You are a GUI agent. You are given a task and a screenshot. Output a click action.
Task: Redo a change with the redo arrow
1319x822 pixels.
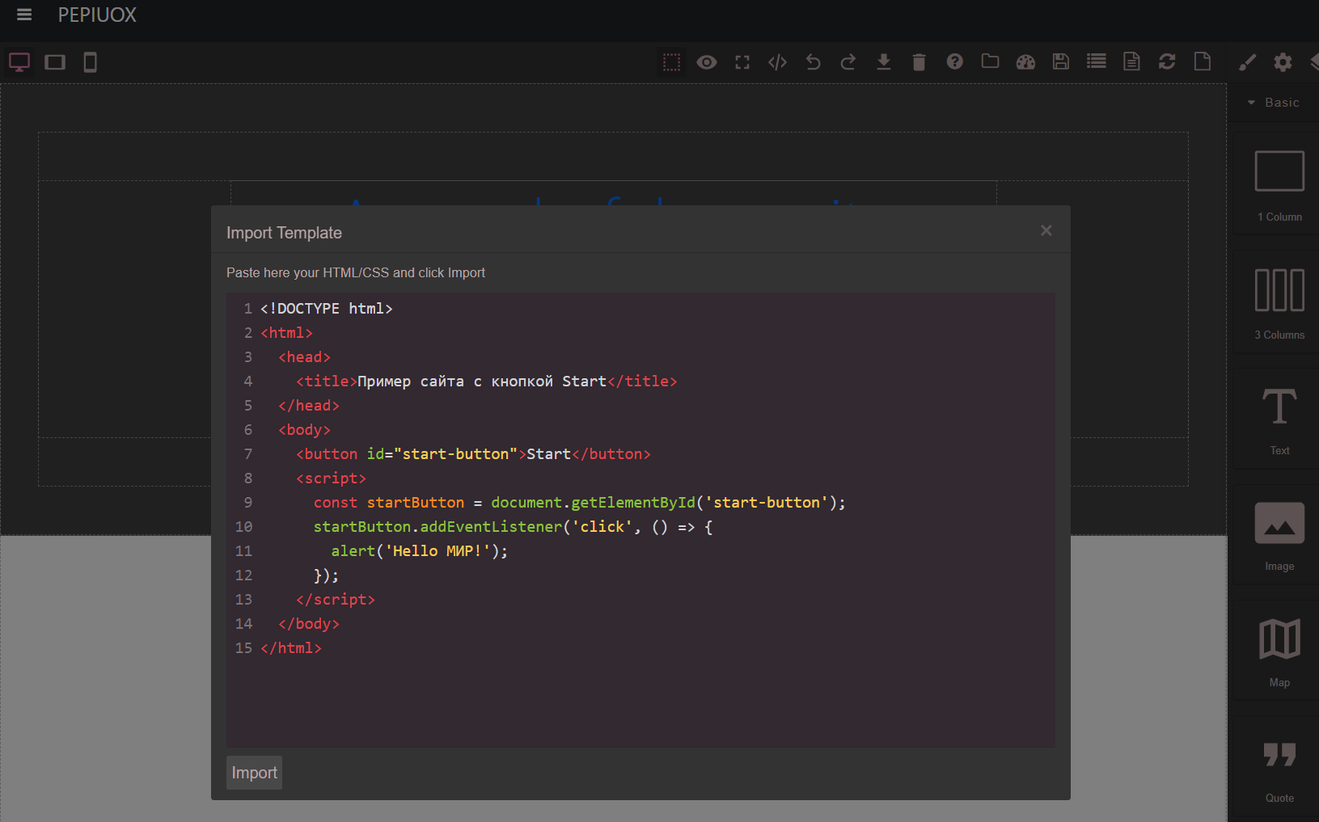(848, 61)
